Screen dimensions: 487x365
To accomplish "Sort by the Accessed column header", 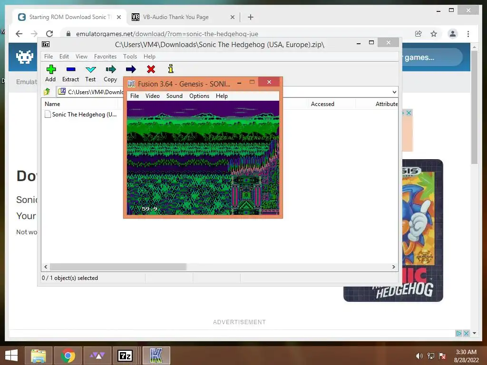I will point(331,104).
